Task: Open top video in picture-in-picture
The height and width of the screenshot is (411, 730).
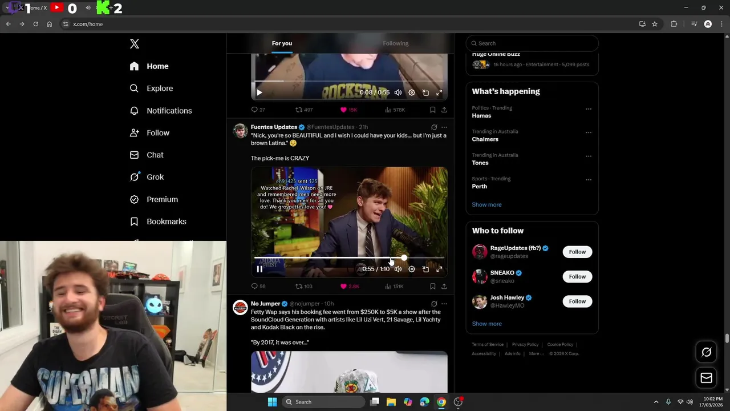Action: point(425,92)
